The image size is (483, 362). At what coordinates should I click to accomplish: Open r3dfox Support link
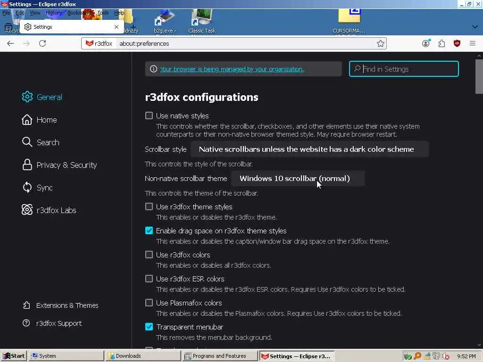tap(52, 323)
